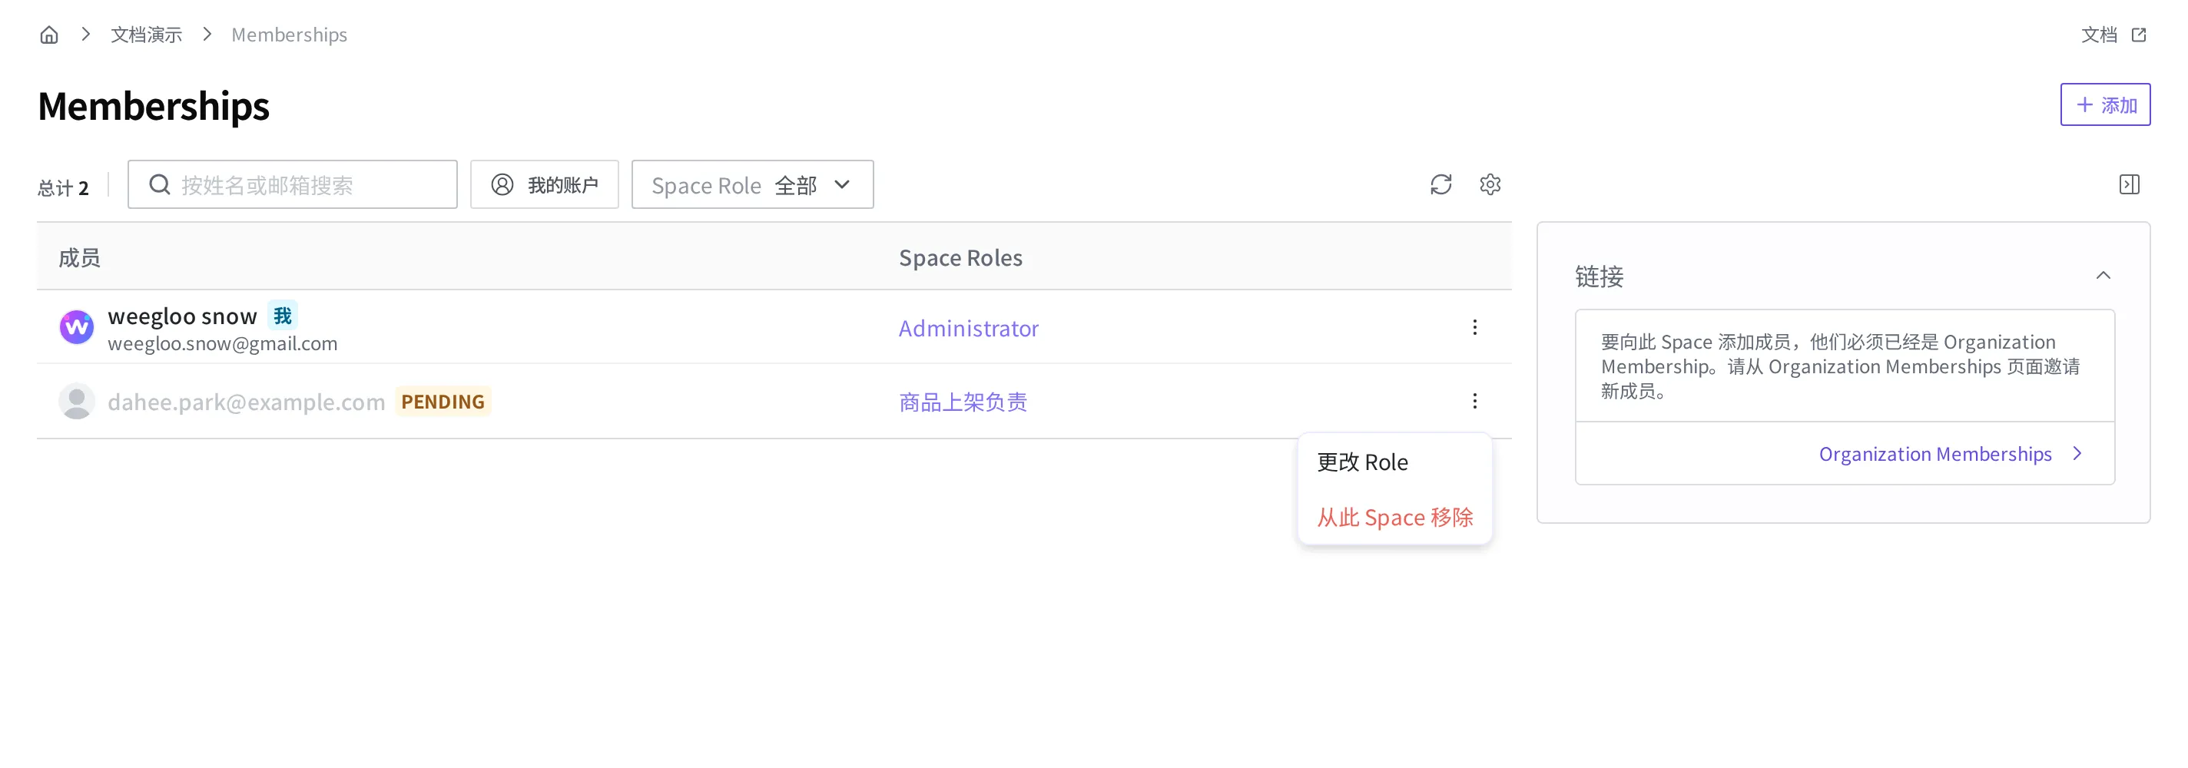Click the external-link icon beside 文档
Screen dimensions: 2188x768
tap(2139, 35)
